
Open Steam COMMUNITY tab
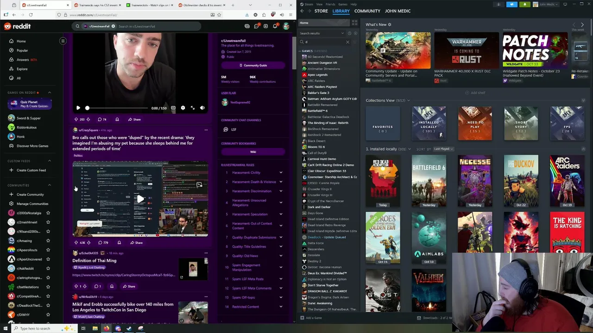pos(367,11)
